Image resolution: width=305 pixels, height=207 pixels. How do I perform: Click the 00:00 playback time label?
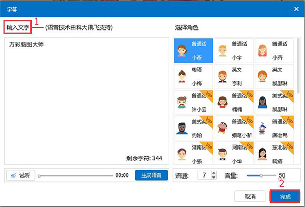coord(122,175)
